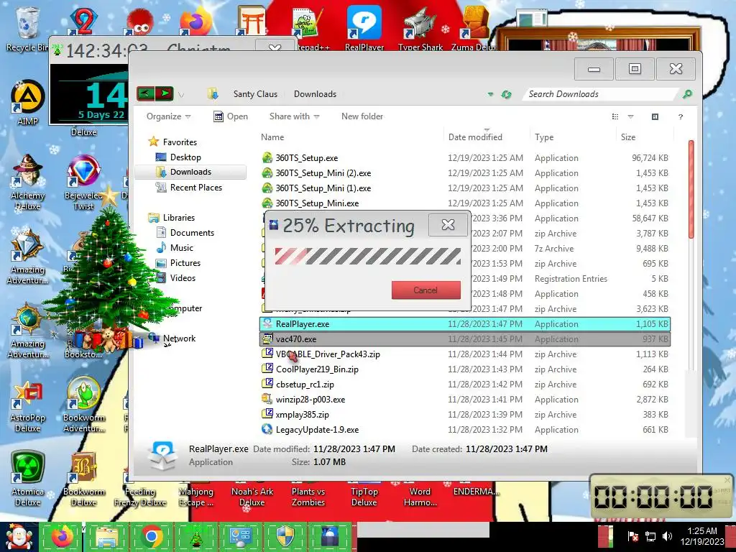Select the file VBCABLE_Driver_Pack43.zip
Screen dimensions: 736x552
pos(465,354)
